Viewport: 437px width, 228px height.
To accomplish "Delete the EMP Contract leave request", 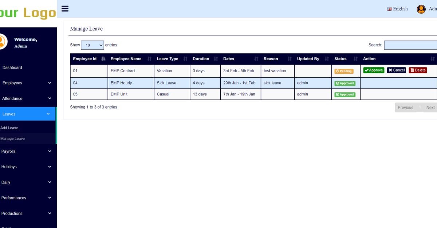I will point(418,70).
